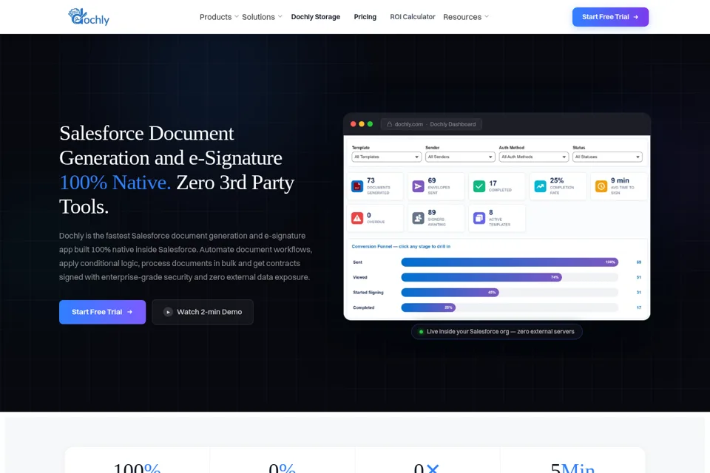Open the Pricing page
Screen dimensions: 710x473
click(365, 17)
